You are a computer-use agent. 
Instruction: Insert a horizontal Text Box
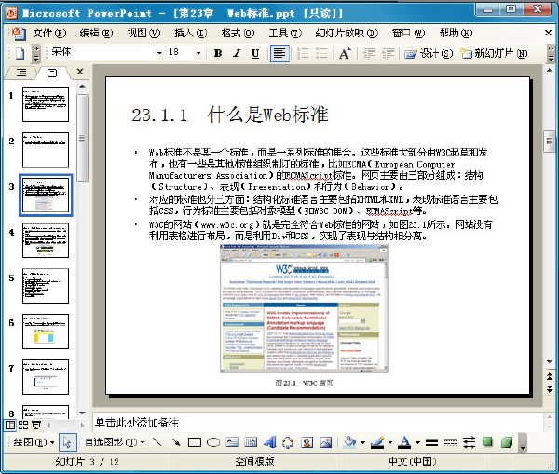[232, 442]
